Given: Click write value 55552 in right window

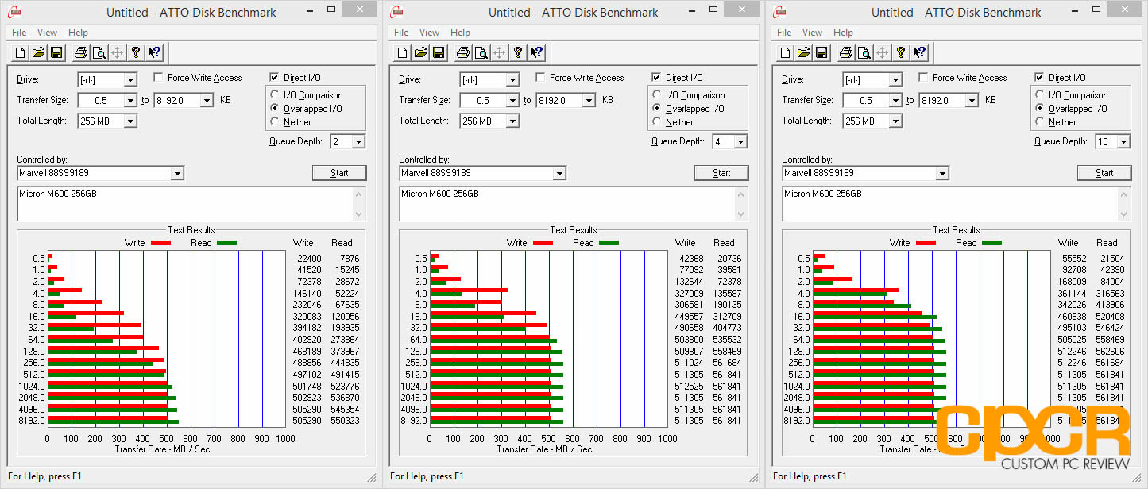Looking at the screenshot, I should pyautogui.click(x=1074, y=260).
